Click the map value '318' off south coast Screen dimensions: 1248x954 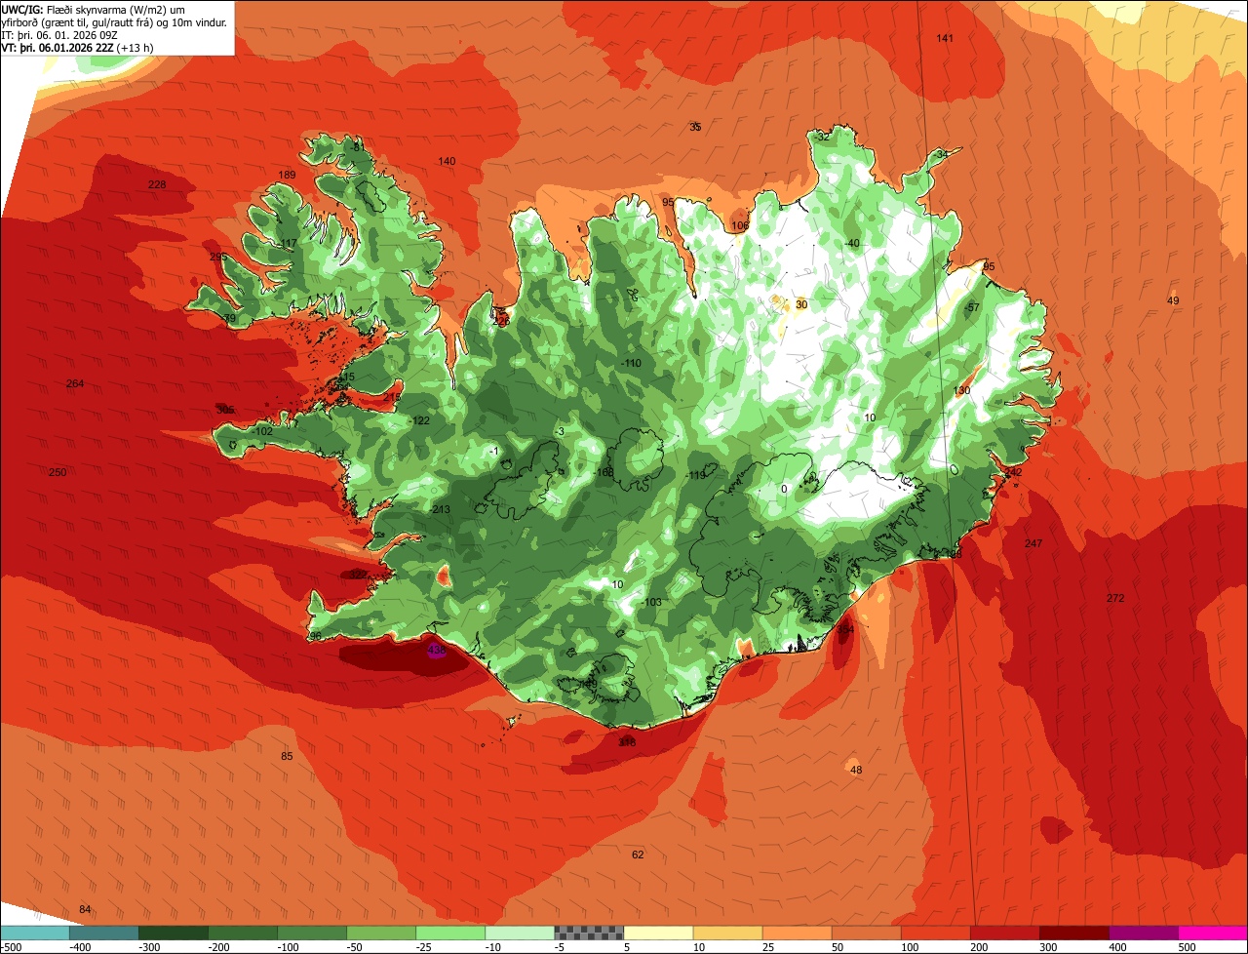(627, 742)
